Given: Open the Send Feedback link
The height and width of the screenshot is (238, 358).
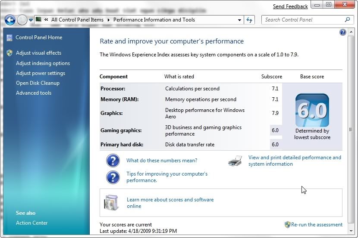Looking at the screenshot, I should click(x=290, y=6).
